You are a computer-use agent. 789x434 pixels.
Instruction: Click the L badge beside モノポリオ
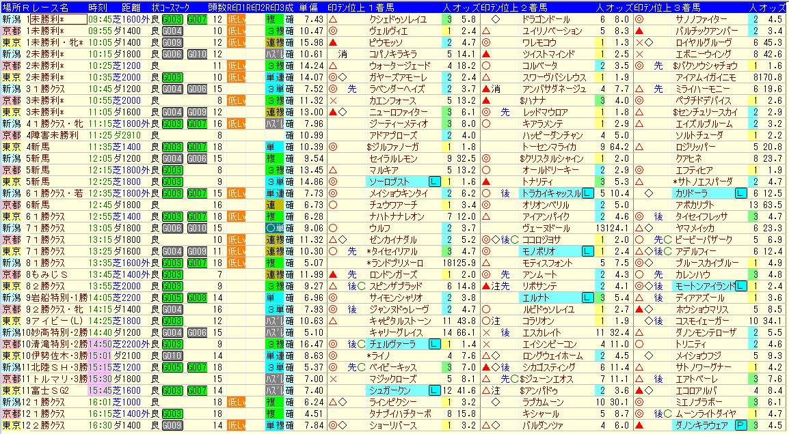(587, 251)
